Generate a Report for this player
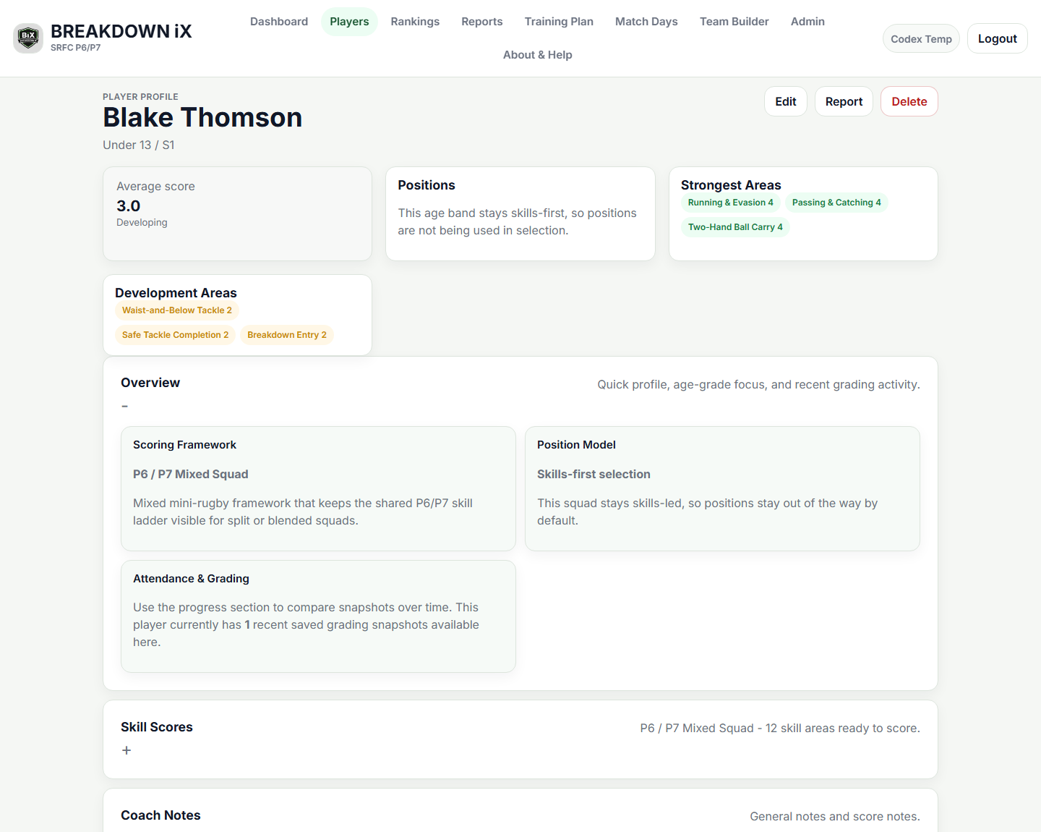Screen dimensions: 1041x832 (x=844, y=101)
